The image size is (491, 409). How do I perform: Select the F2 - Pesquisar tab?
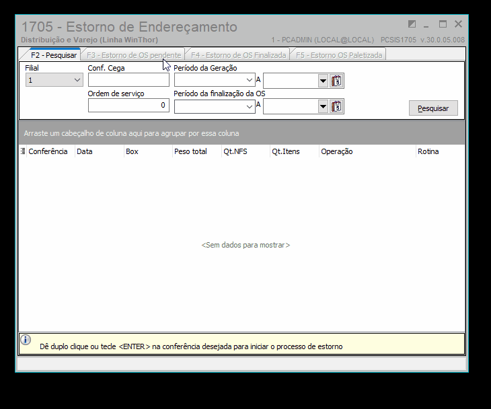[x=54, y=55]
